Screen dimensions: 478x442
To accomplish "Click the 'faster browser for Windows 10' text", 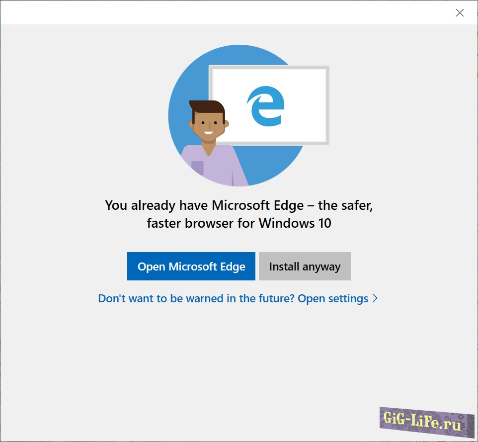I will [239, 223].
